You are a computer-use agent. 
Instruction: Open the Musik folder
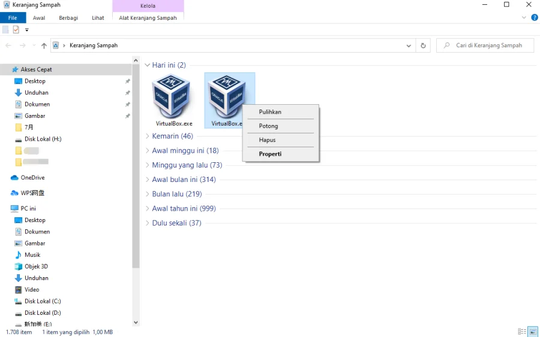32,255
